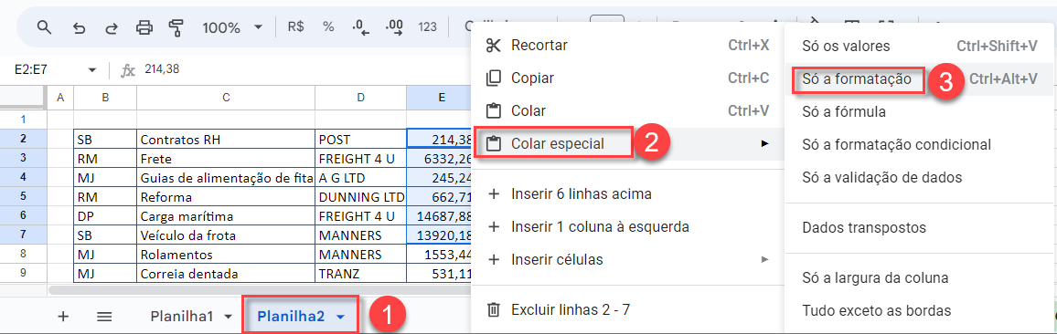Screen dimensions: 1057x334
Task: Click cell containing A G LTD
Action: 360,178
